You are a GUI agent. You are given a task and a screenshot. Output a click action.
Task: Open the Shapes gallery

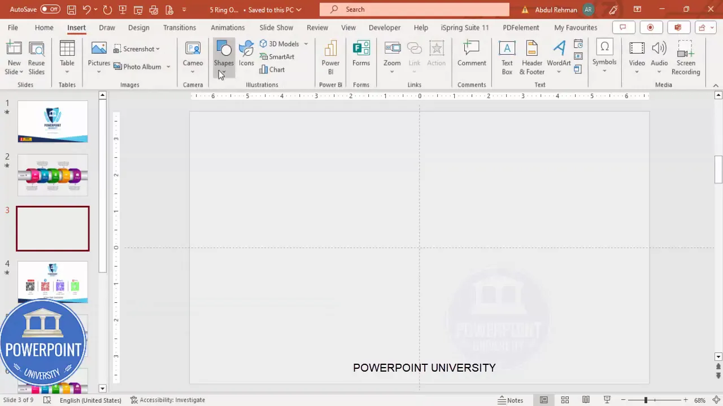224,59
